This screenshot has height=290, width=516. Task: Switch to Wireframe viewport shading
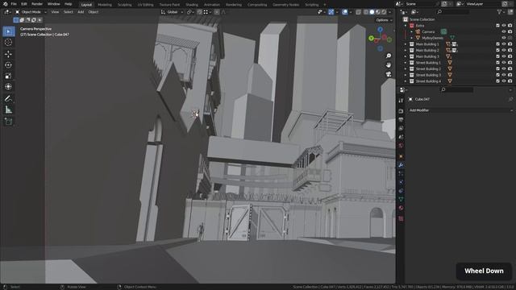pos(366,12)
